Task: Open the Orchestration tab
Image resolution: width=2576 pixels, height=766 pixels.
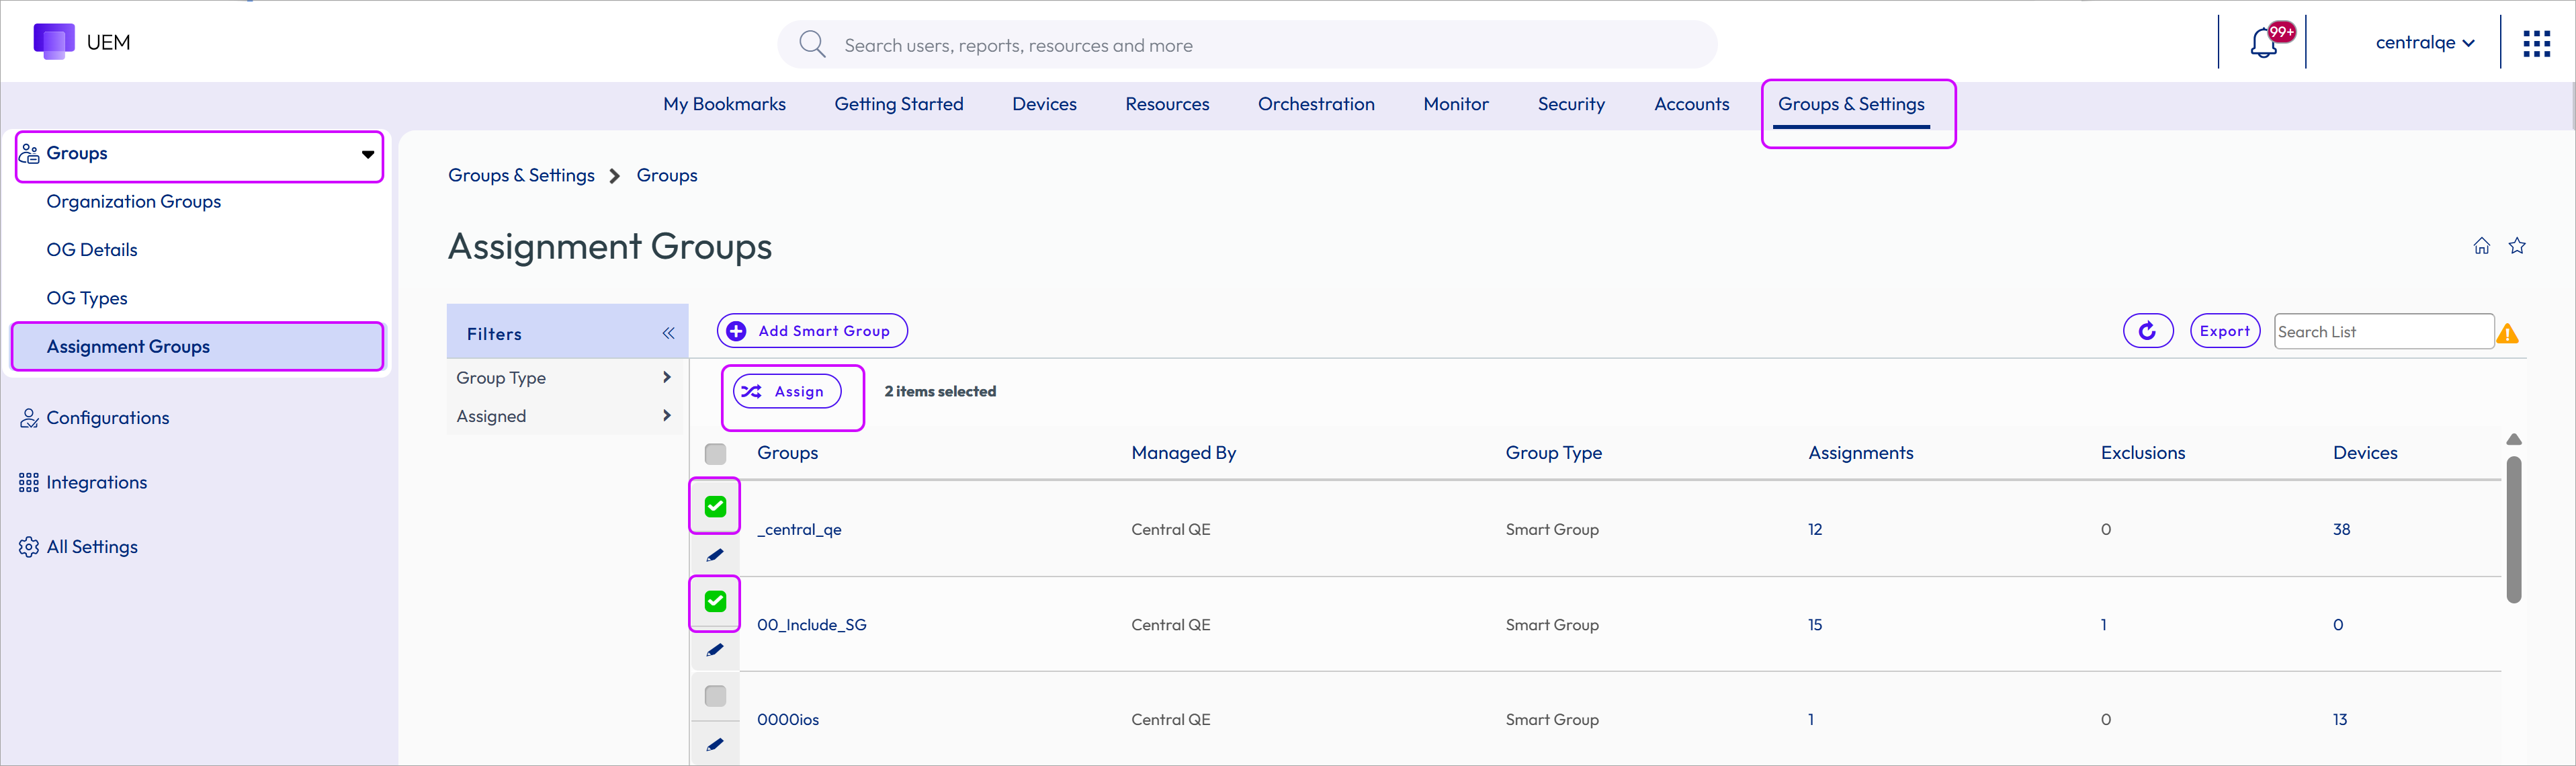Action: point(1316,104)
